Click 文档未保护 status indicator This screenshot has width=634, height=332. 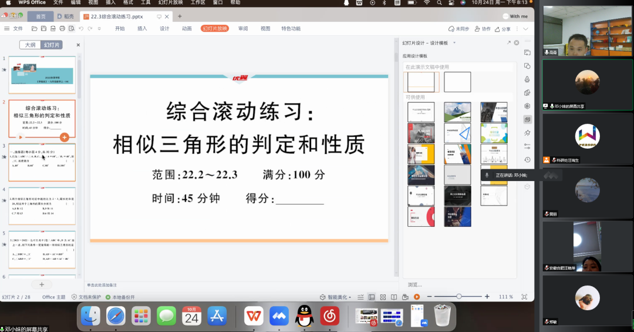coord(86,297)
